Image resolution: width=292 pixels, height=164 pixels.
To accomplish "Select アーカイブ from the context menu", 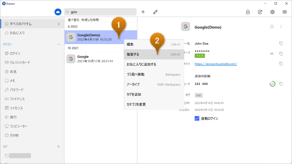I will pos(154,84).
